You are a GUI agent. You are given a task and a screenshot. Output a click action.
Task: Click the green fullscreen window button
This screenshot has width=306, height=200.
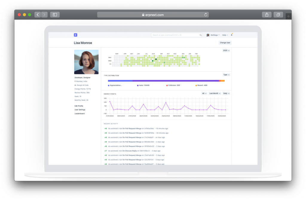click(30, 15)
